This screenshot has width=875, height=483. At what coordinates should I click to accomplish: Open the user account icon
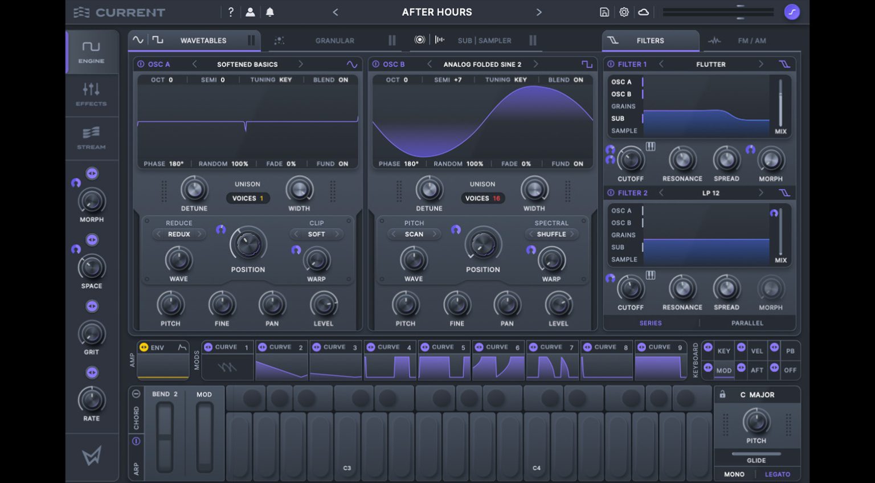click(250, 12)
